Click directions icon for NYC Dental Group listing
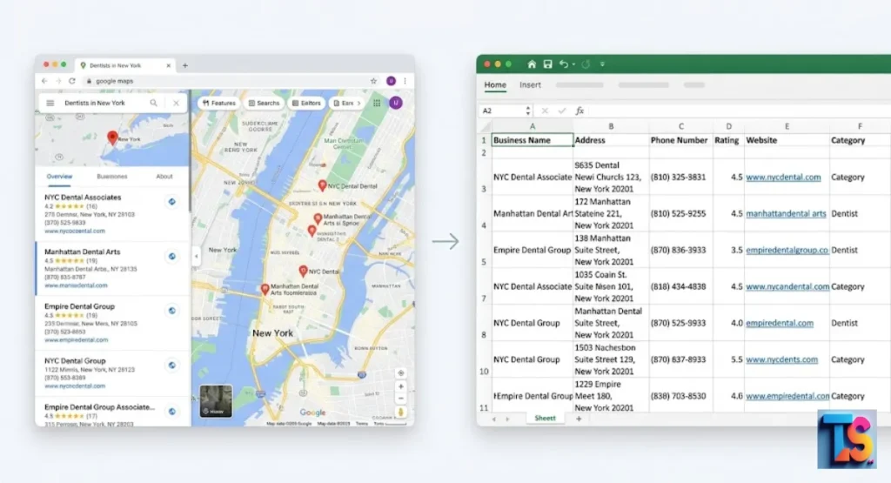Viewport: 891px width, 483px height. (x=171, y=366)
